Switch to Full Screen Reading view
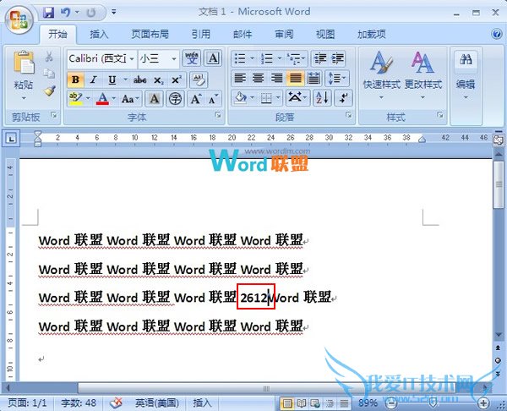 tap(301, 403)
